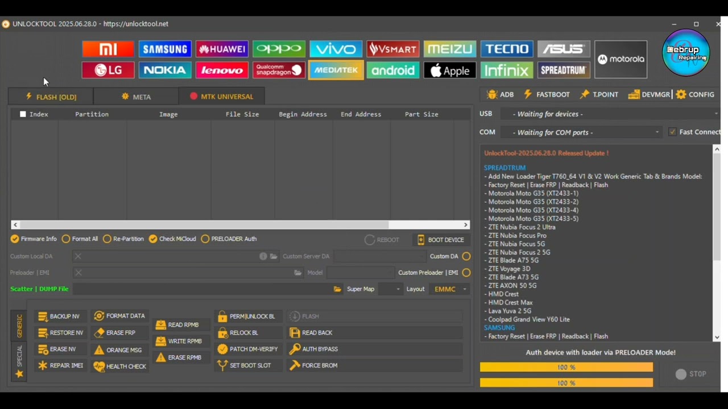This screenshot has height=409, width=728.
Task: Open the Android brand module
Action: point(393,70)
